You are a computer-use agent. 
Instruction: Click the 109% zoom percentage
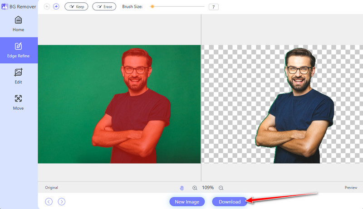point(208,188)
